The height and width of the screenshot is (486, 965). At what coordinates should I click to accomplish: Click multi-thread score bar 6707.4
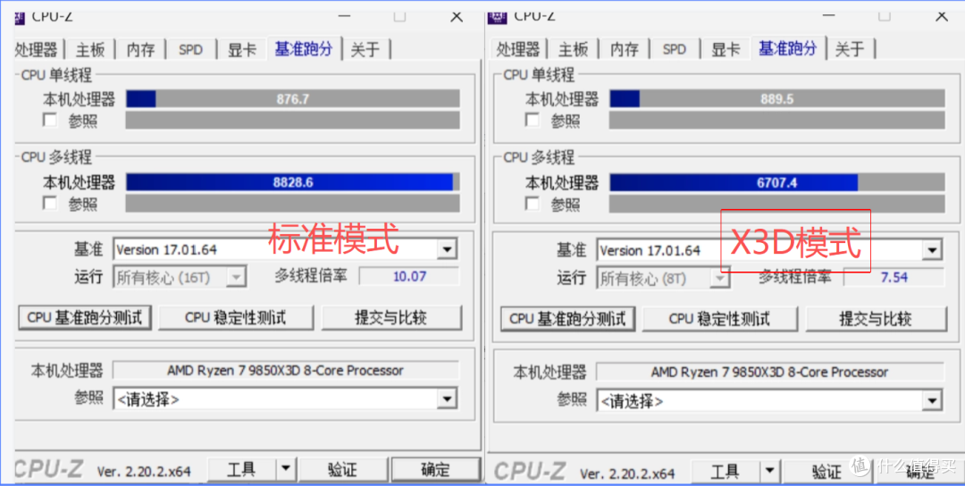[x=776, y=183]
